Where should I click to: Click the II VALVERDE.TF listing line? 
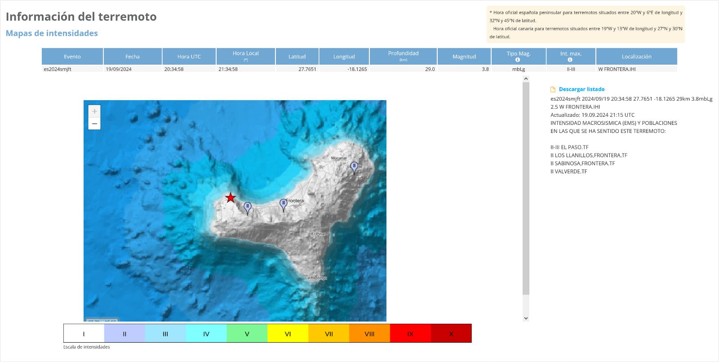568,172
